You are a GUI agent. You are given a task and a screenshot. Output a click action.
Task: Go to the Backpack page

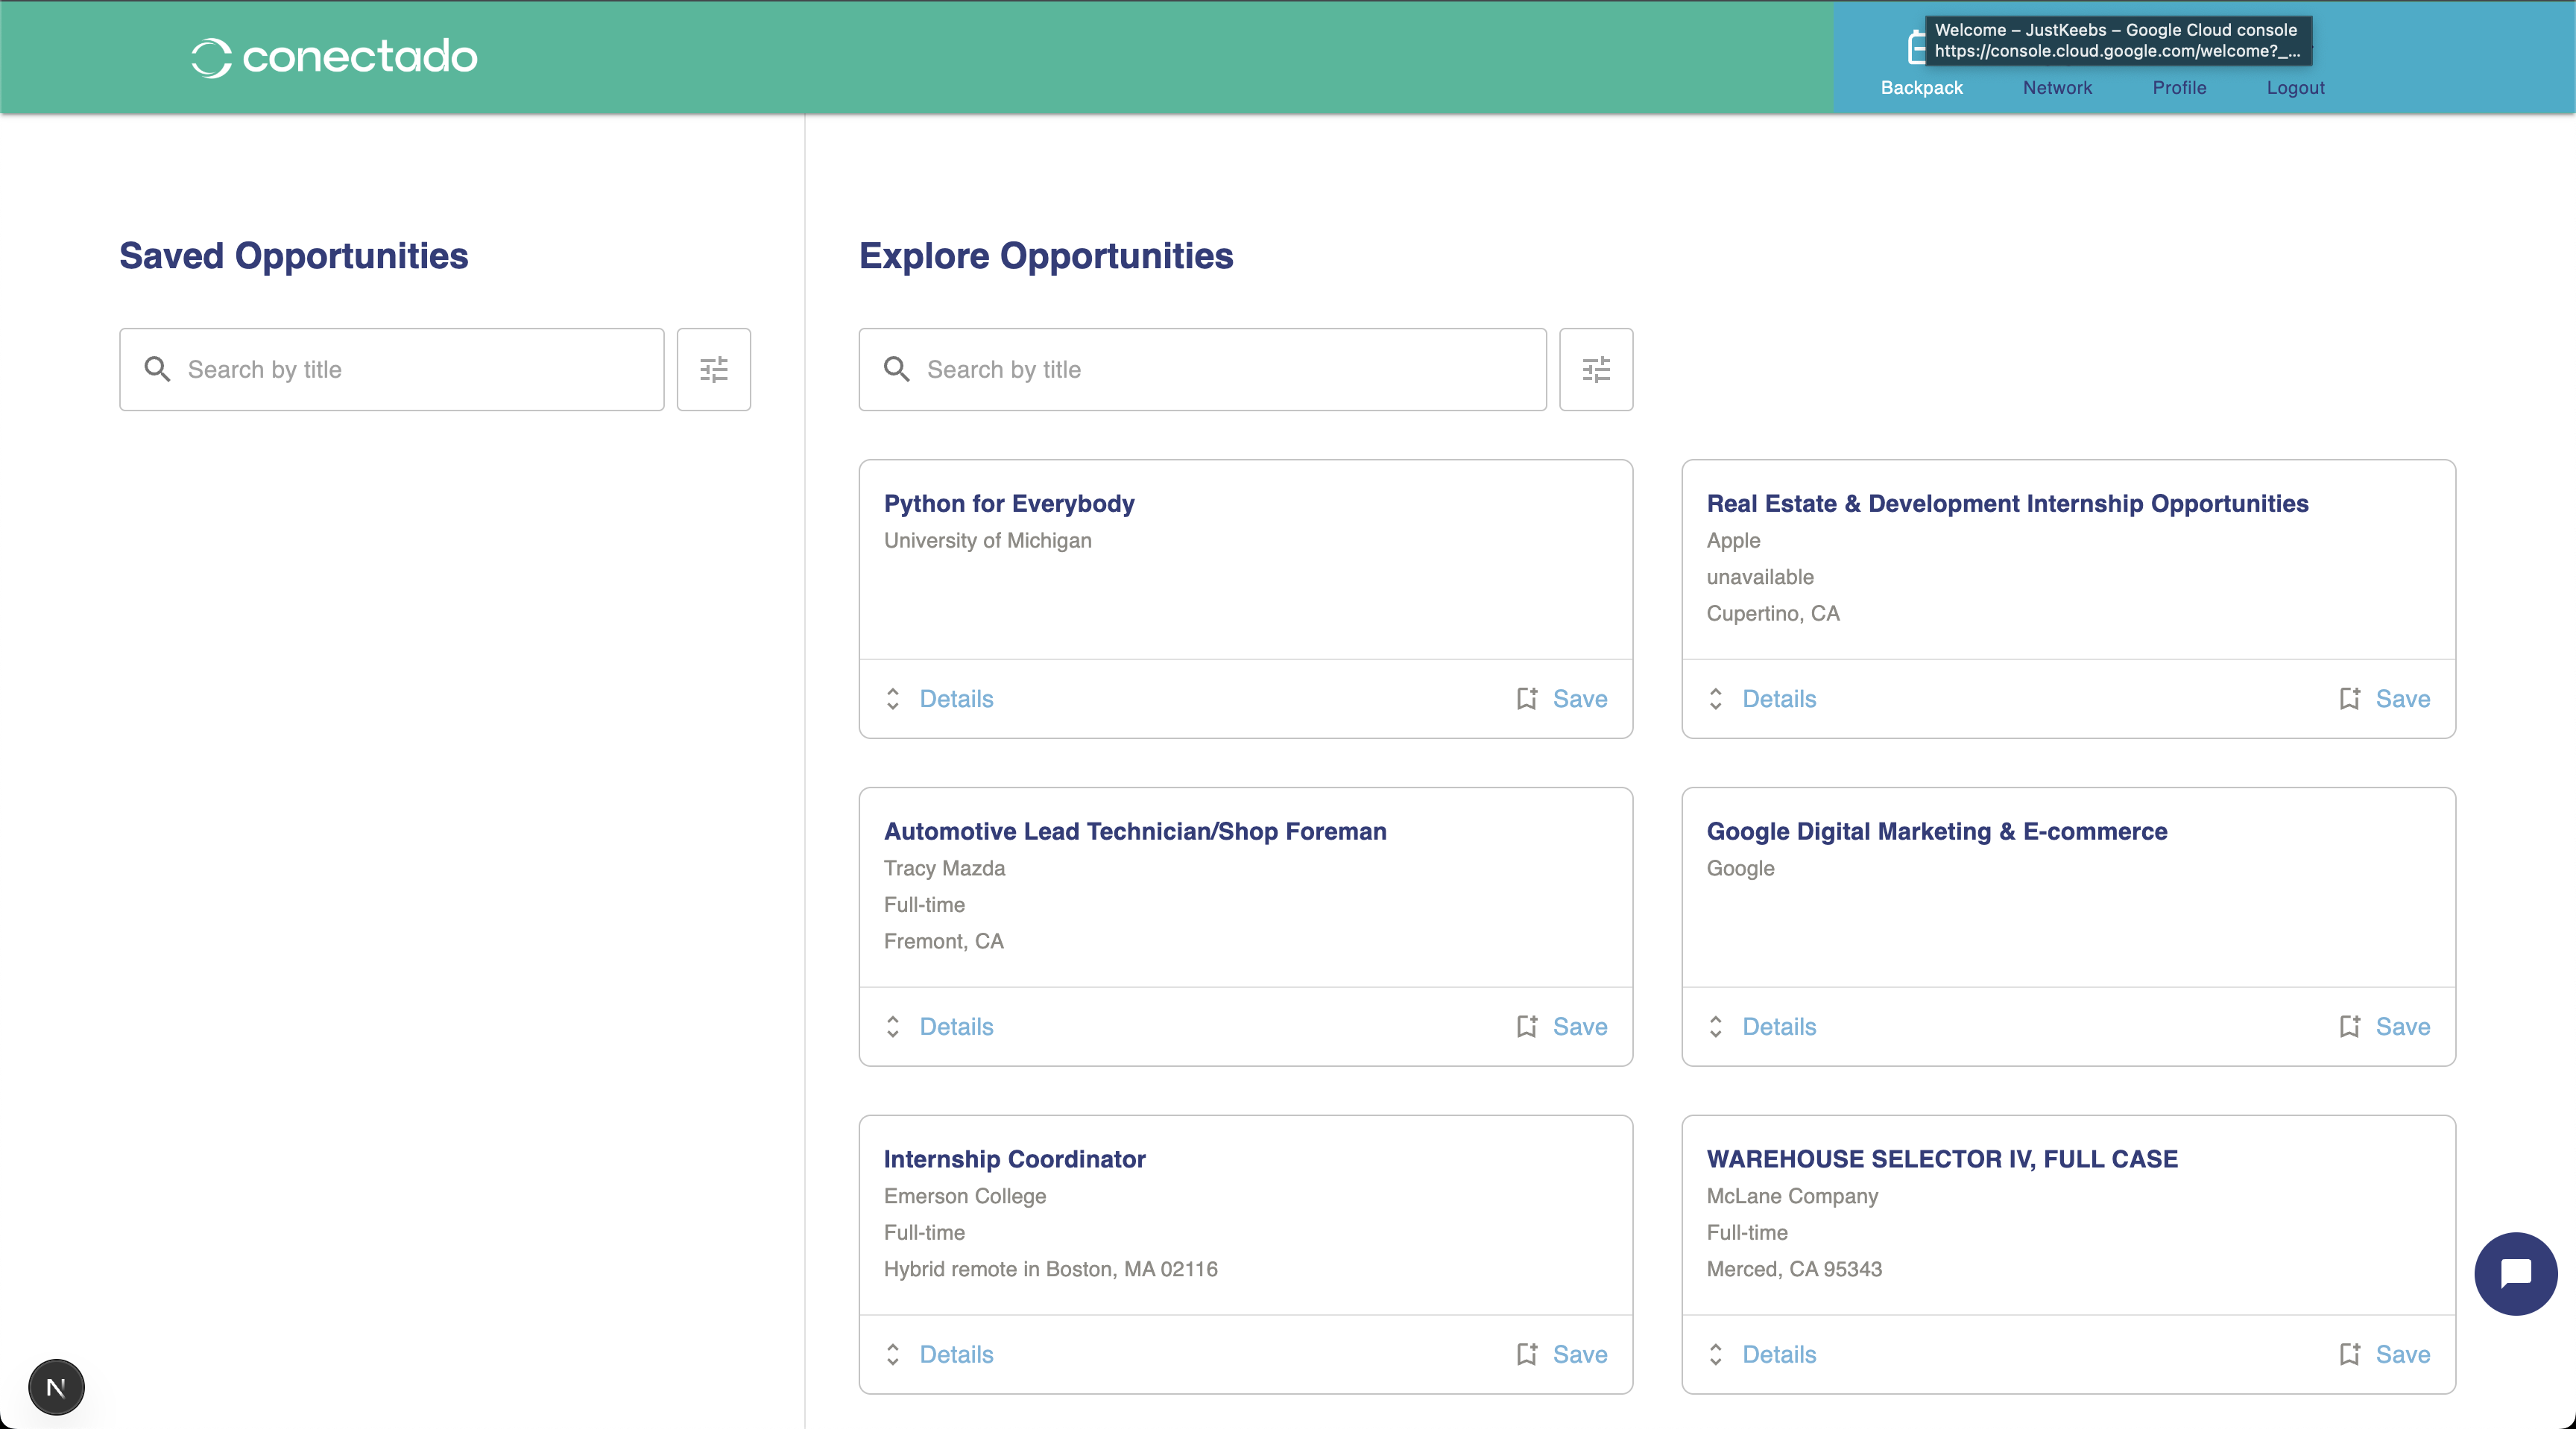pos(1921,88)
